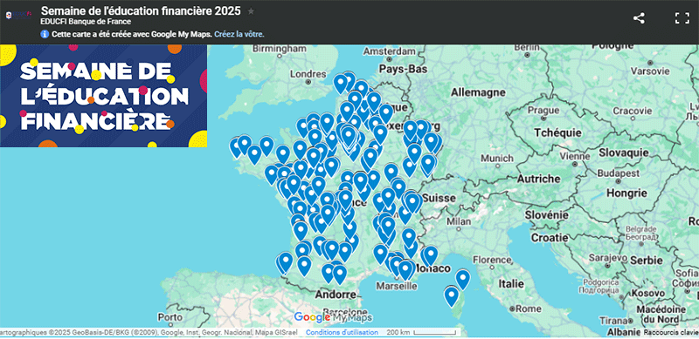Click the EDUCFI logo icon in header
The image size is (699, 339).
tap(18, 15)
